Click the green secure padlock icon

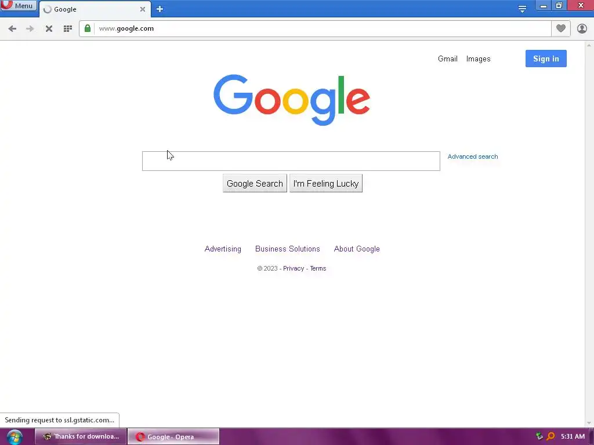point(88,28)
